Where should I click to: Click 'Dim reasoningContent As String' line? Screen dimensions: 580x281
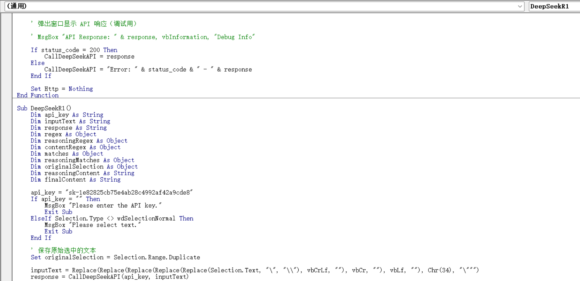coord(82,173)
